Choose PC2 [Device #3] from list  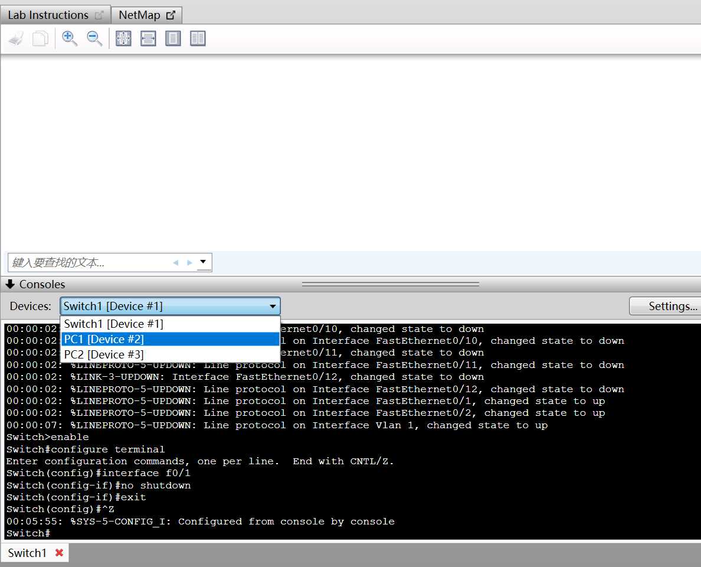click(170, 354)
